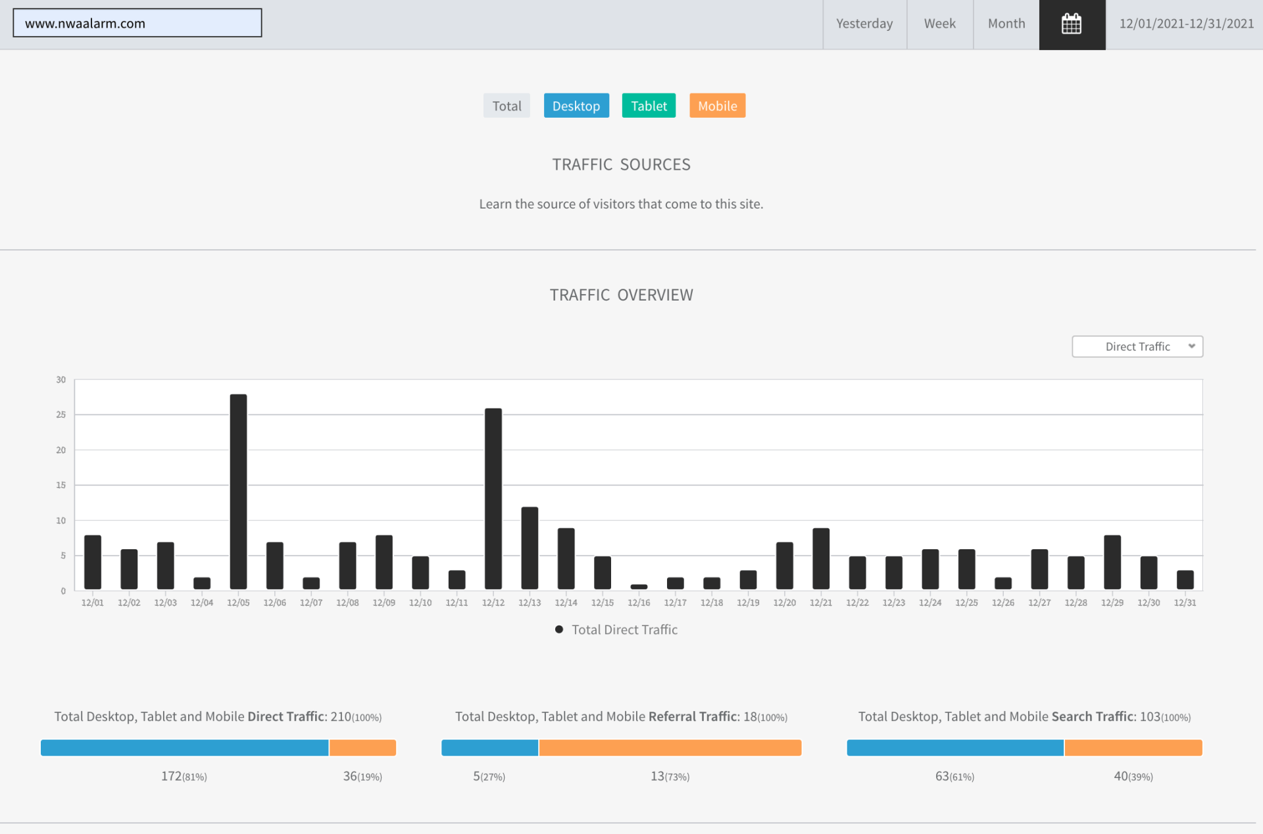Screen dimensions: 1263x834
Task: Open the Direct Traffic source selector
Action: (1137, 347)
